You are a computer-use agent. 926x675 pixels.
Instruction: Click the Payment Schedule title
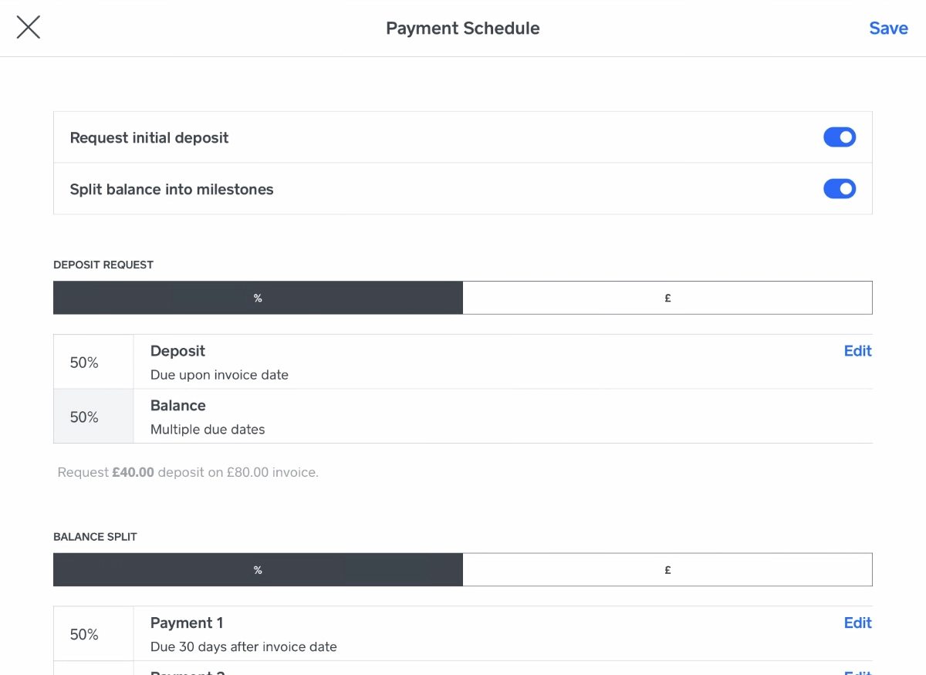click(x=462, y=28)
